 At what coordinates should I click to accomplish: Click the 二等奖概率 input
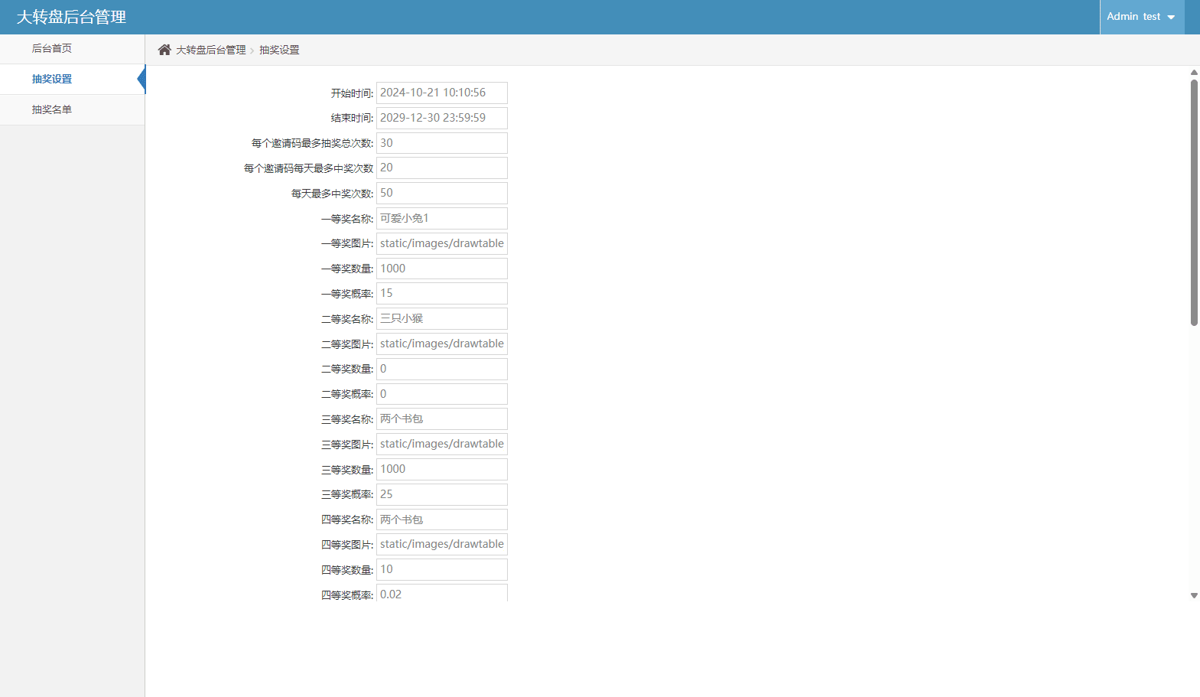[442, 394]
